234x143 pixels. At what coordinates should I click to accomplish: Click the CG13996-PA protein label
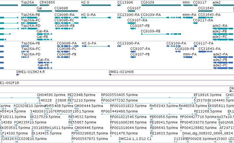point(128,43)
